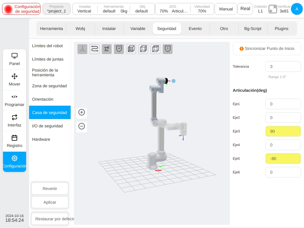Open the Interfaz page from sidebar
The image size is (304, 228).
[x=15, y=121]
